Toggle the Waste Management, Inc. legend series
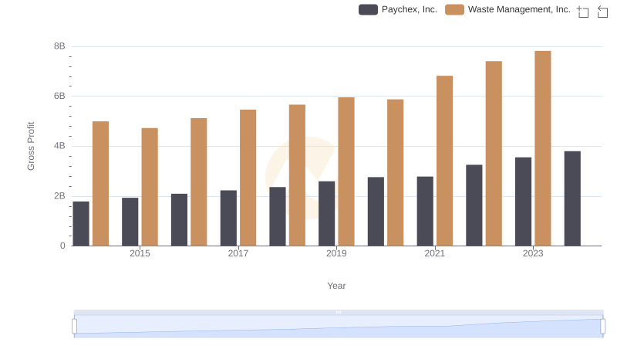The image size is (617, 356). 507,9
